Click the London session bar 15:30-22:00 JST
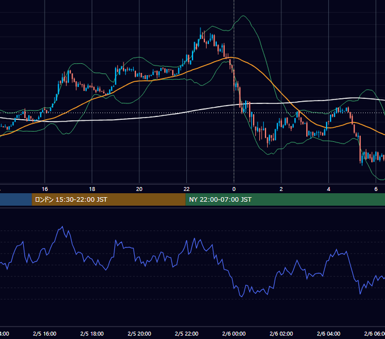The width and height of the screenshot is (385, 339). click(x=109, y=199)
